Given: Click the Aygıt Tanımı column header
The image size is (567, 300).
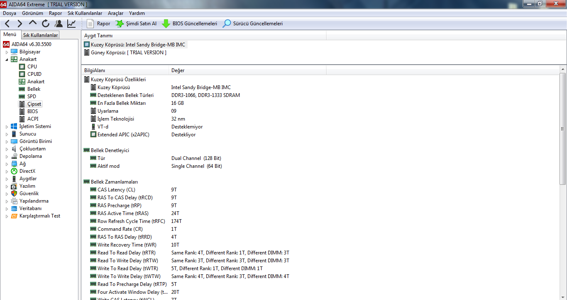Looking at the screenshot, I should 204,36.
